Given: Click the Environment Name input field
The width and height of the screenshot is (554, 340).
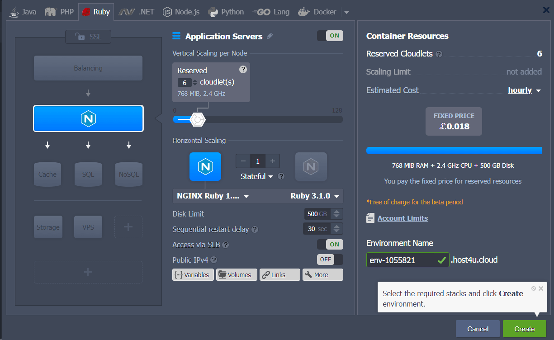Looking at the screenshot, I should 402,260.
